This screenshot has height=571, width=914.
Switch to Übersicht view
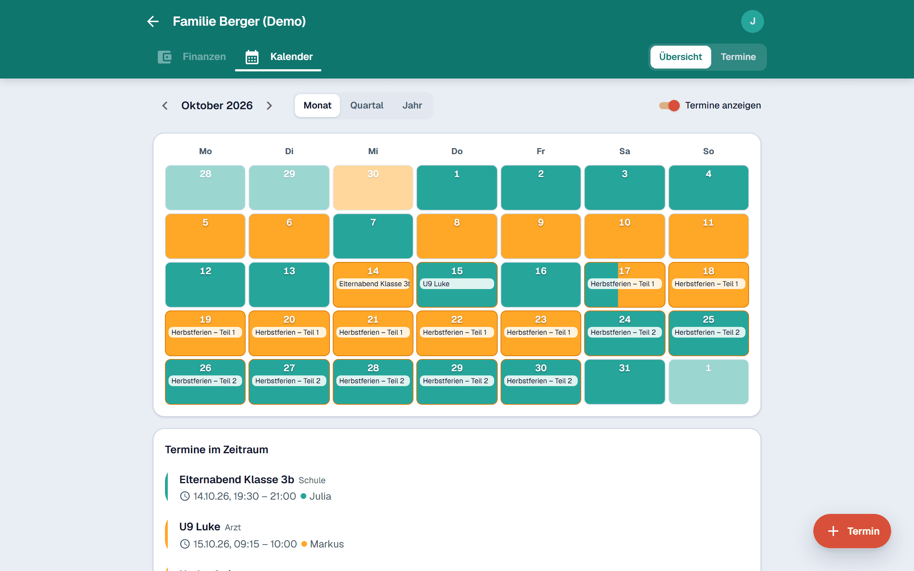(680, 57)
